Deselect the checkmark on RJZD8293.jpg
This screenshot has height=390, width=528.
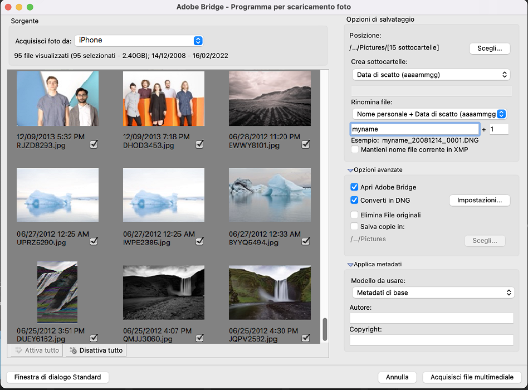coord(94,144)
